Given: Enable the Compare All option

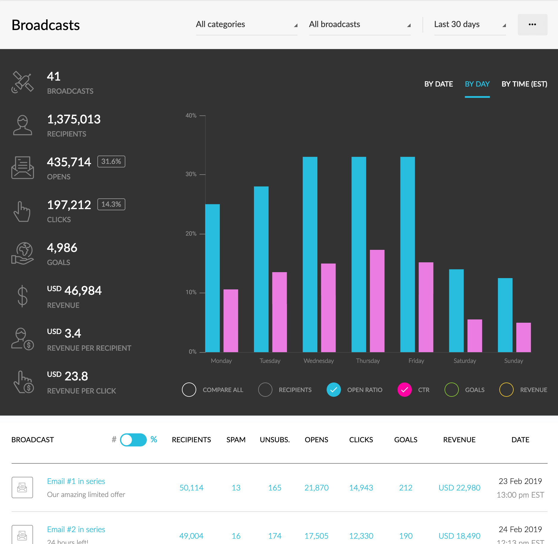Looking at the screenshot, I should click(x=189, y=390).
